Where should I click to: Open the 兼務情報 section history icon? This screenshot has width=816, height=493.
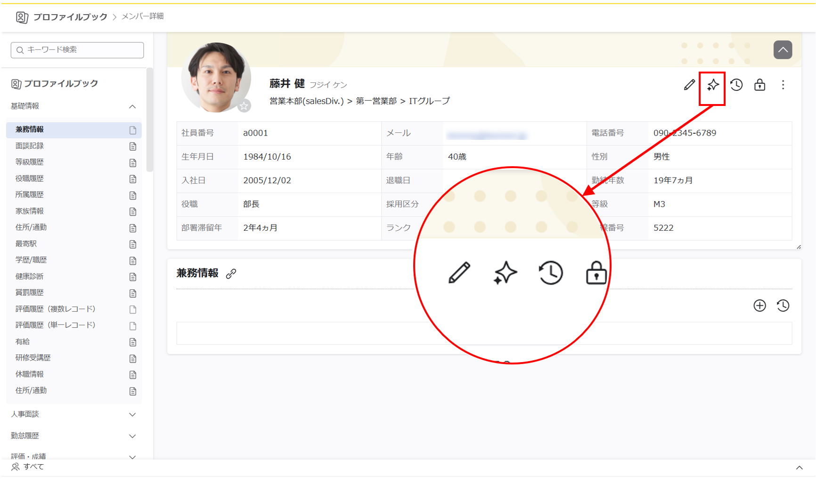click(x=783, y=306)
